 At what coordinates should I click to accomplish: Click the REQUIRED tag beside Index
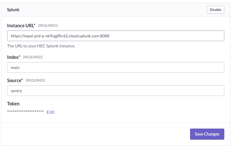(33, 57)
